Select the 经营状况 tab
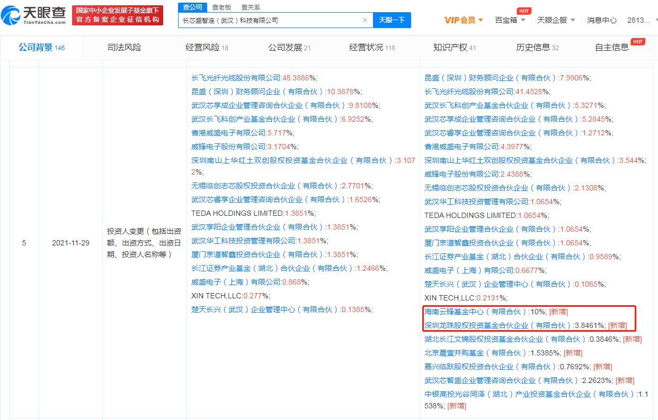Screen dimensions: 658x420 pos(372,48)
